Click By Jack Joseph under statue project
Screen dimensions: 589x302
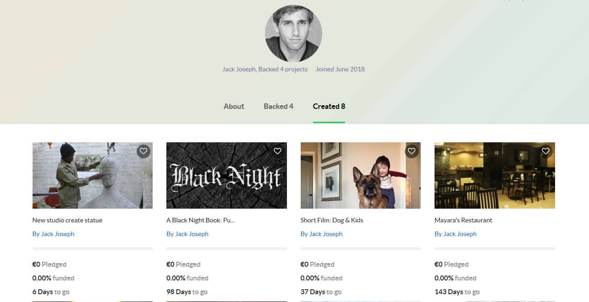tap(53, 234)
